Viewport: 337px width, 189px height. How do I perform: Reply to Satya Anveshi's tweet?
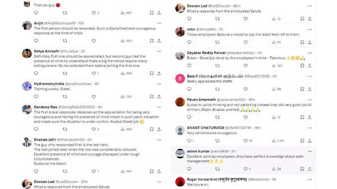36,73
